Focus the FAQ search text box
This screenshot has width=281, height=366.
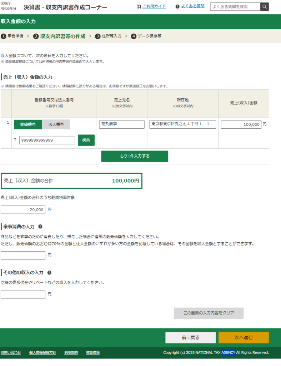click(235, 6)
